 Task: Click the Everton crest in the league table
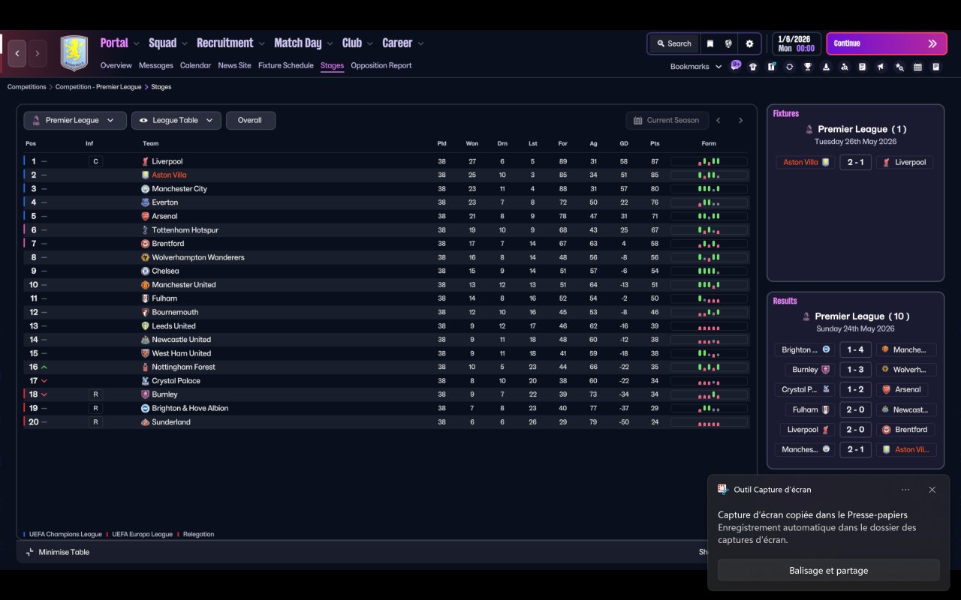(146, 202)
